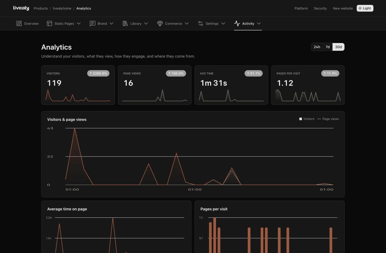This screenshot has height=253, width=386.
Task: Open the New website link
Action: coord(343,8)
